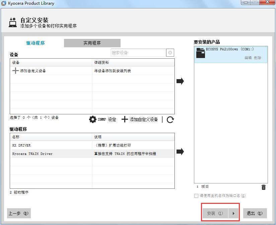Select the Kyocera TWAIN Driver row
Screen dimensions: 276x225
[92, 154]
